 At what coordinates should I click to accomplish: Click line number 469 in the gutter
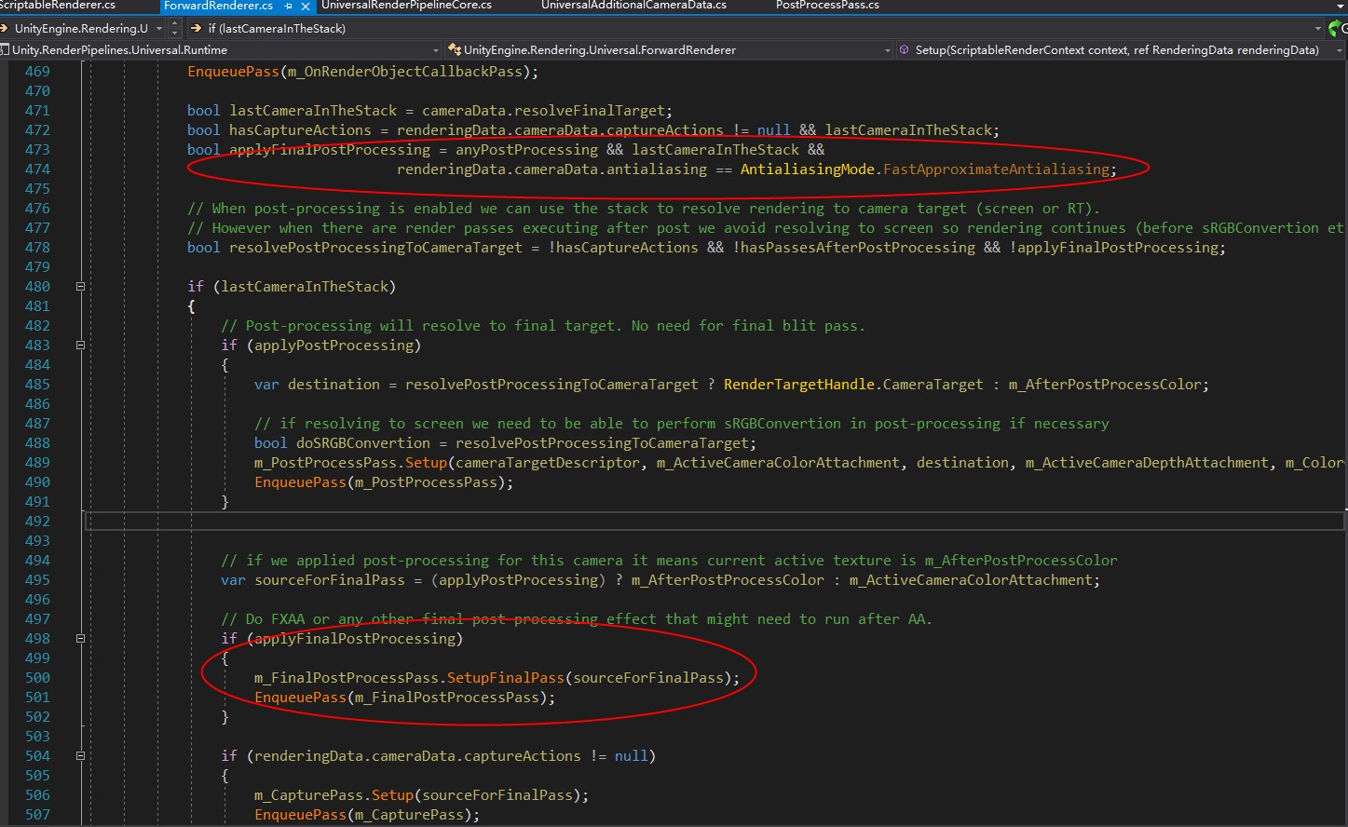tap(37, 72)
